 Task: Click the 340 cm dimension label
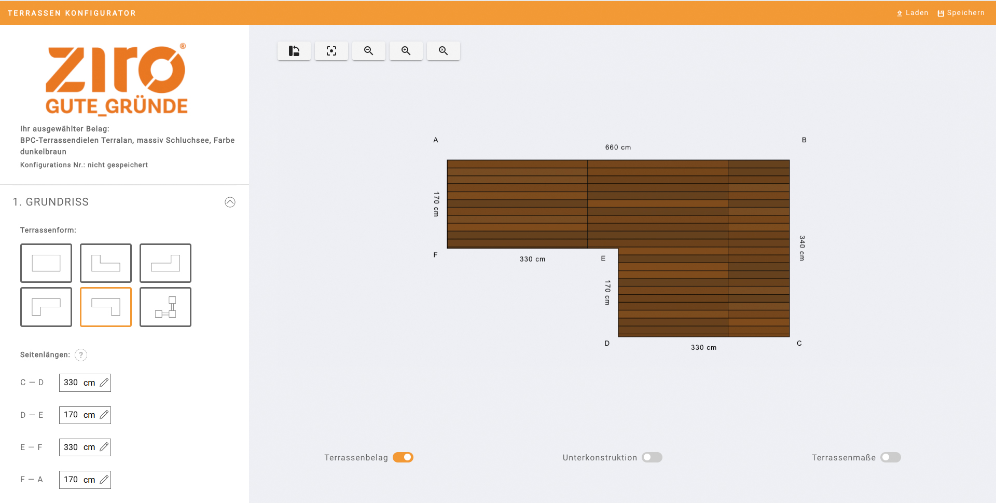tap(802, 248)
